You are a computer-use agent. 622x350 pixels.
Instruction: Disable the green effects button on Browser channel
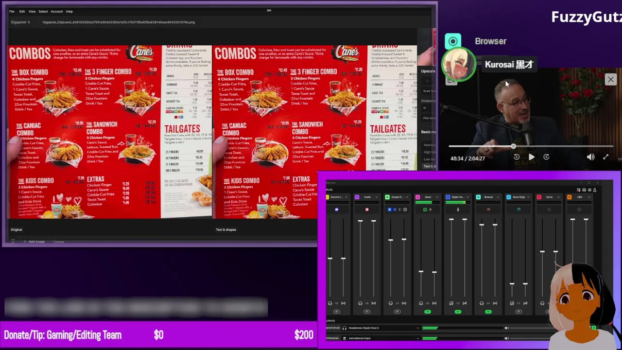point(488,312)
